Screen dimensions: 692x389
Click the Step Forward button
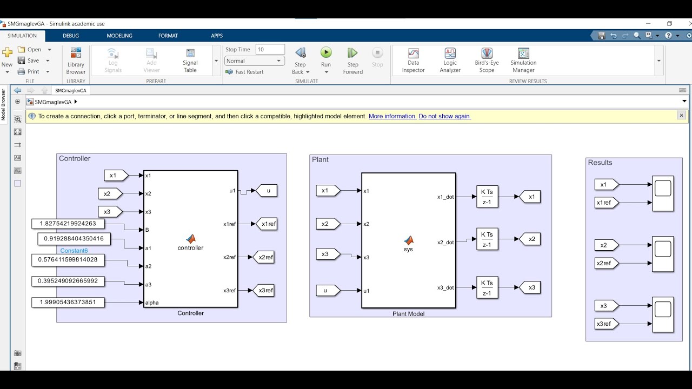pyautogui.click(x=352, y=61)
